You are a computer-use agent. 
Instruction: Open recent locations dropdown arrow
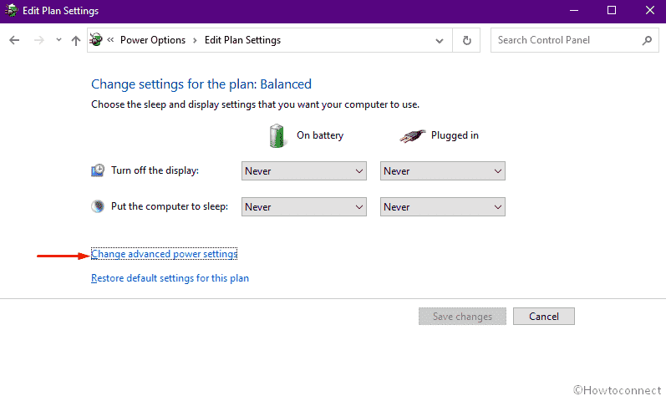point(58,40)
